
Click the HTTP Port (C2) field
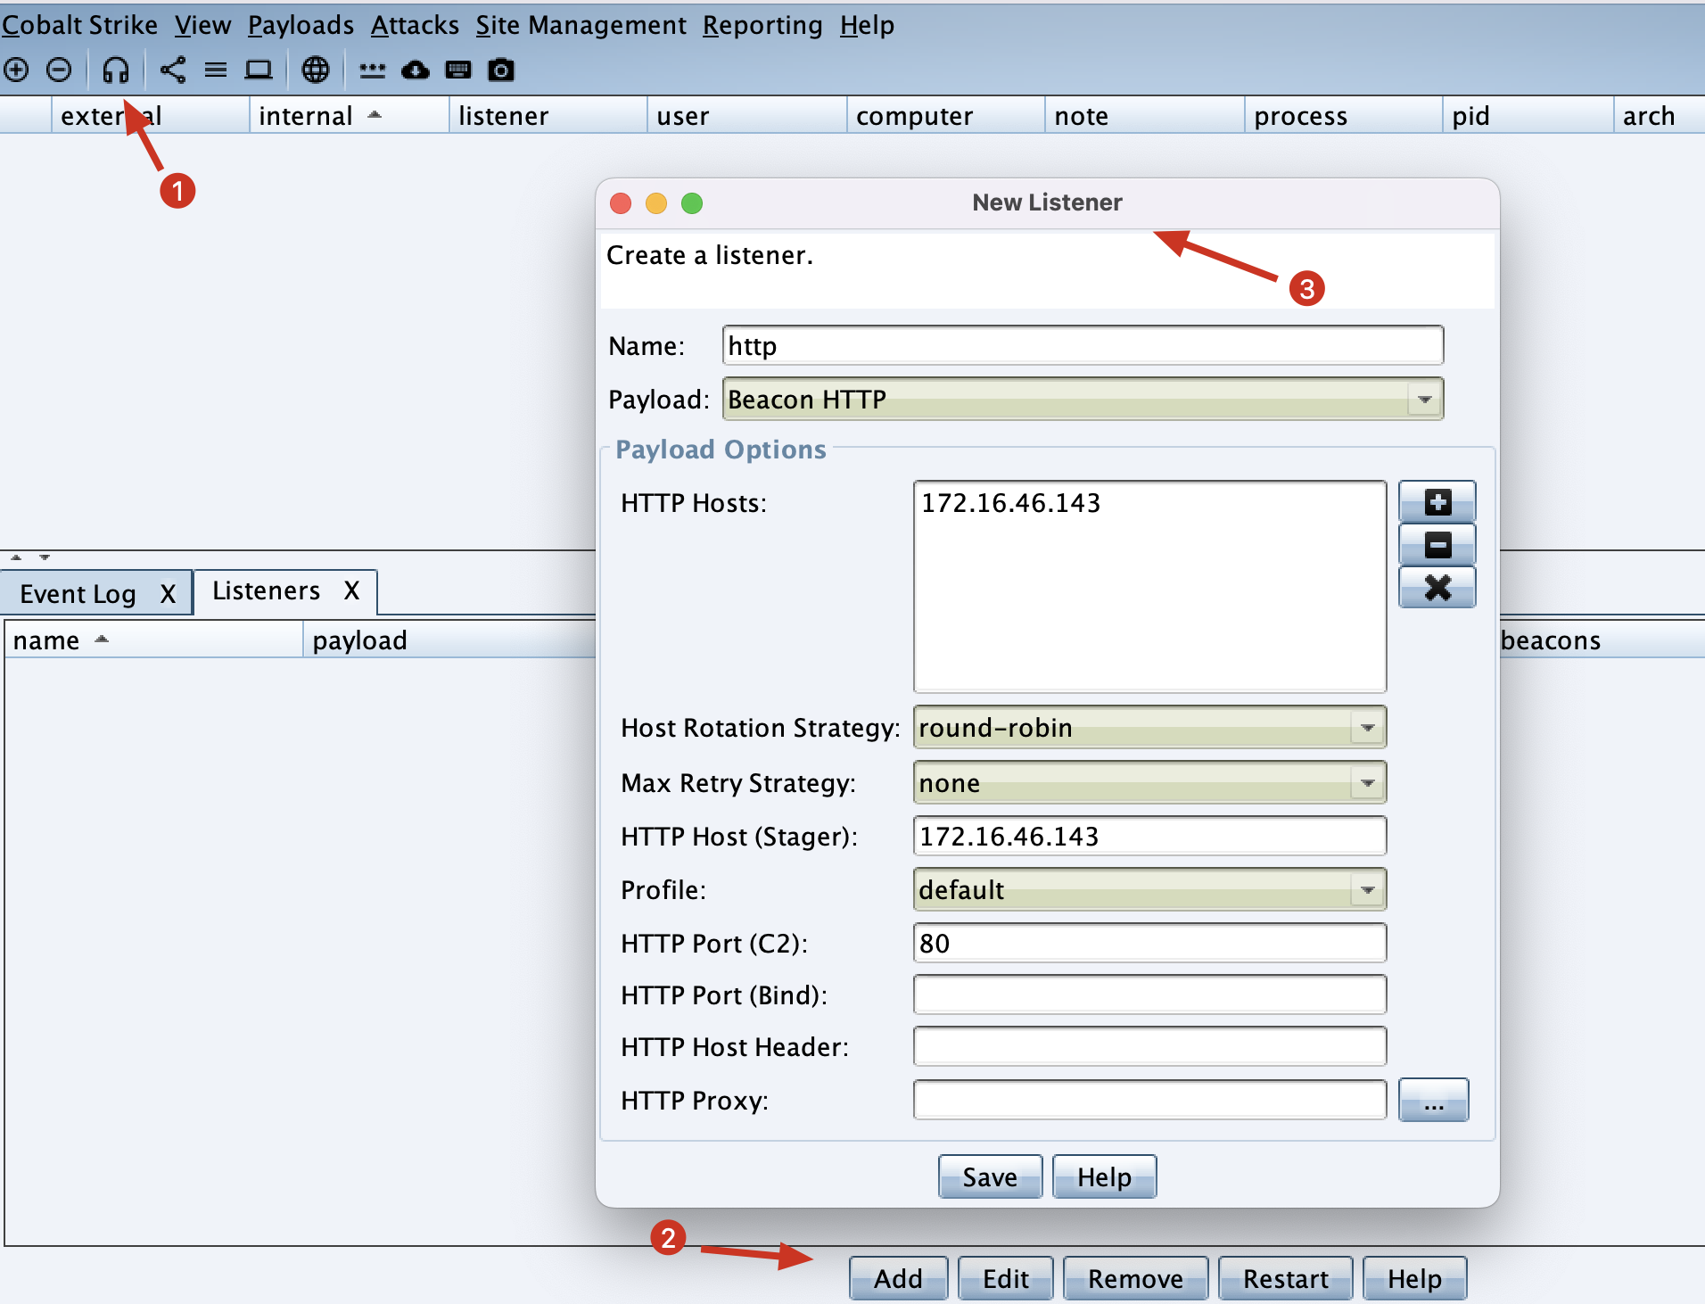pyautogui.click(x=1149, y=943)
